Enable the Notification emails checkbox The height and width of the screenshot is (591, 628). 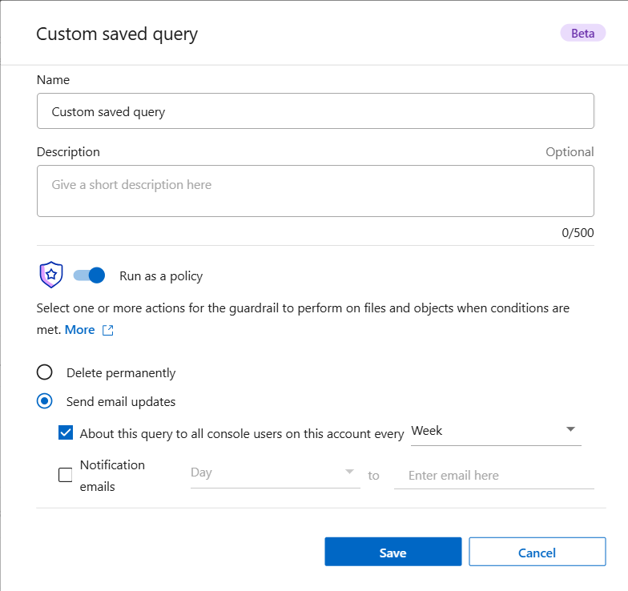pyautogui.click(x=66, y=476)
